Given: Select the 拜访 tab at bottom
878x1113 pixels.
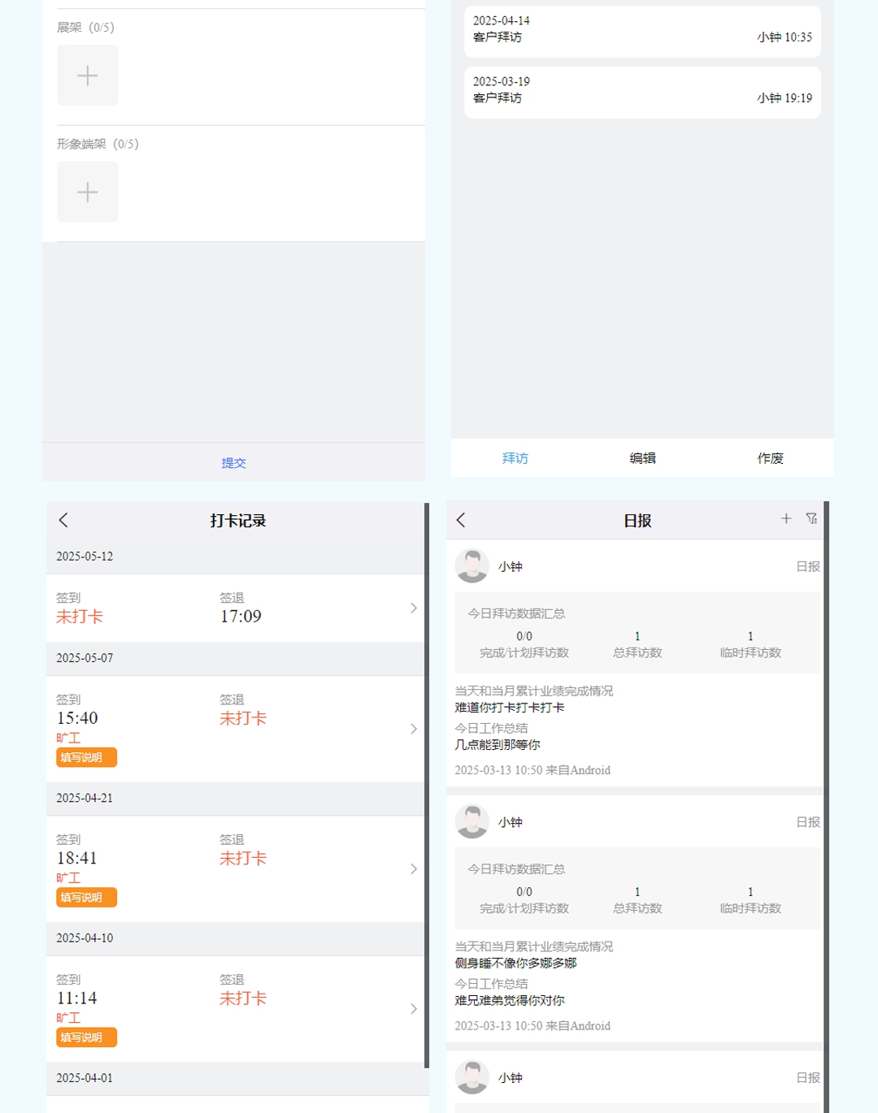Looking at the screenshot, I should click(515, 458).
